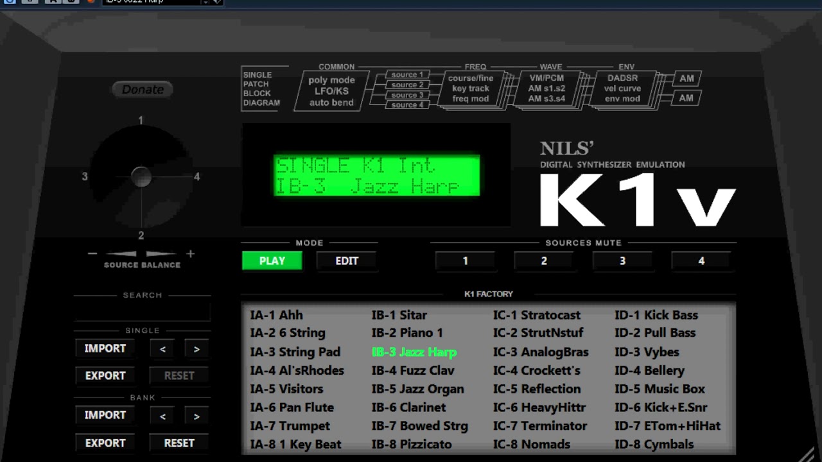Viewport: 822px width, 462px height.
Task: Select patch ID-6 Kick+E.Snr
Action: (x=661, y=407)
